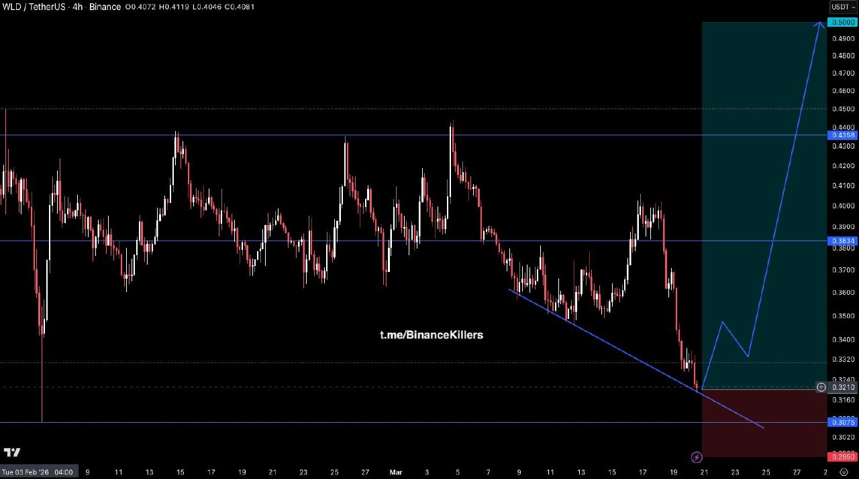Click the plus icon beside 0.3210 price

point(821,387)
